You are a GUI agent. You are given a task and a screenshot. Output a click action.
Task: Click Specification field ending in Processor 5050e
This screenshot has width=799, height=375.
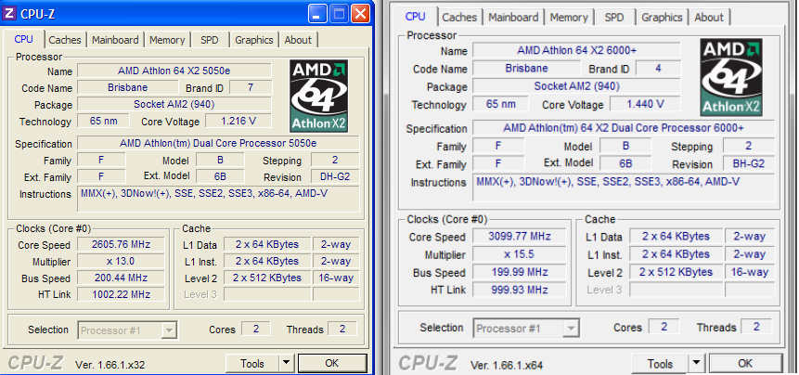coord(218,143)
